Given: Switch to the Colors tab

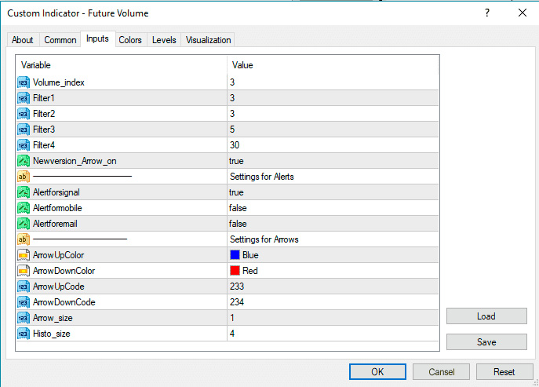Looking at the screenshot, I should pos(130,40).
